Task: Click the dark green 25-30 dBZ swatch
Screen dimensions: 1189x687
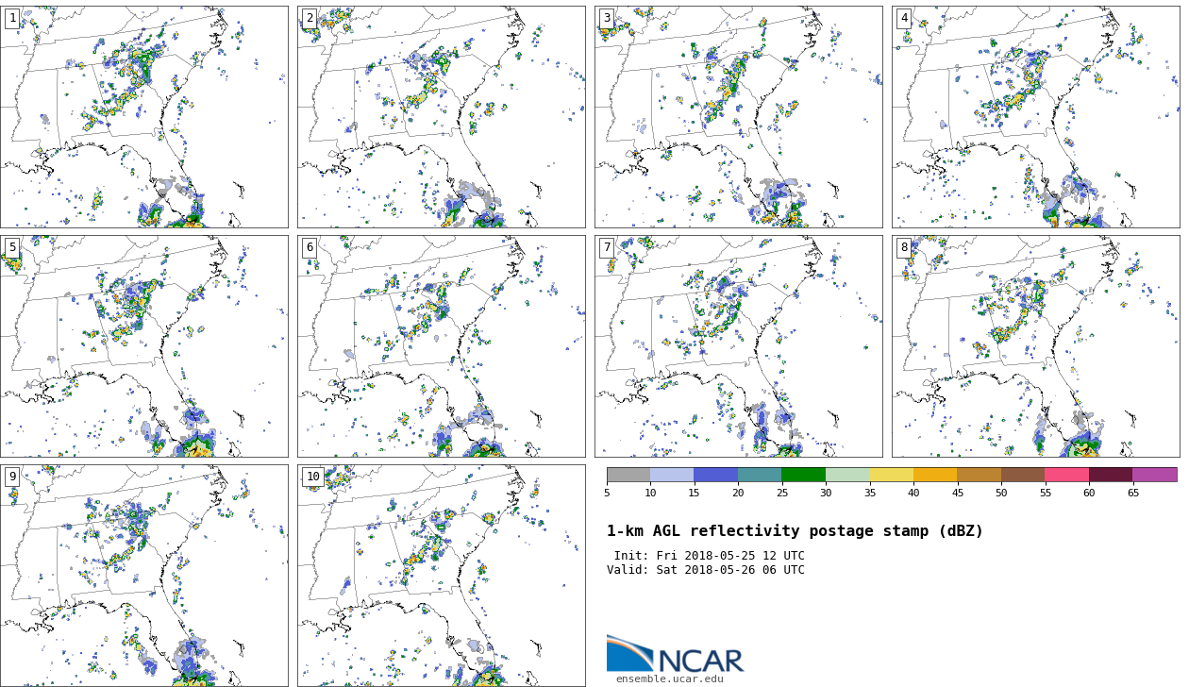Action: 803,475
